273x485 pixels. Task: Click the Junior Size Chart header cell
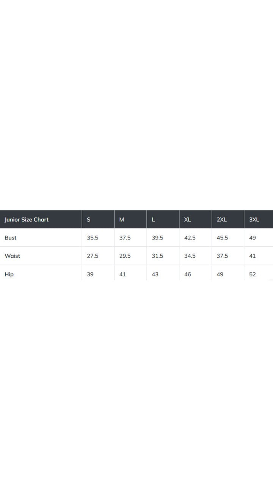tap(27, 220)
